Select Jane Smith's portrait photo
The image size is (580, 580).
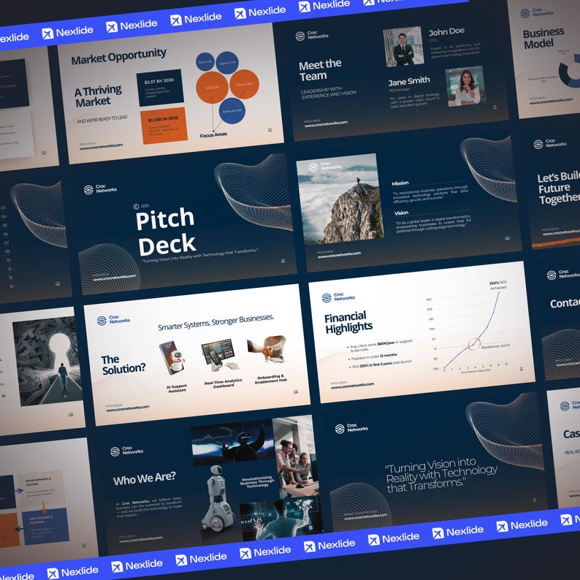coord(465,86)
